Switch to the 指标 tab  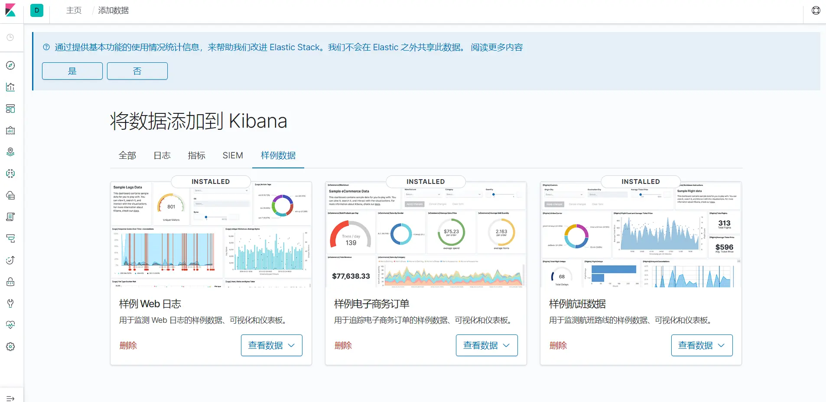coord(196,155)
